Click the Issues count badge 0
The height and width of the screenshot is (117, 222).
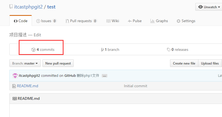coord(54,21)
